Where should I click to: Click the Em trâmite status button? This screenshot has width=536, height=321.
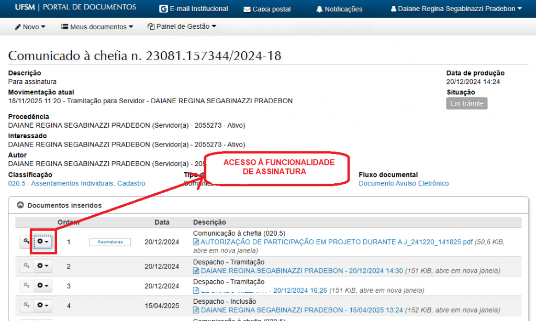click(466, 104)
